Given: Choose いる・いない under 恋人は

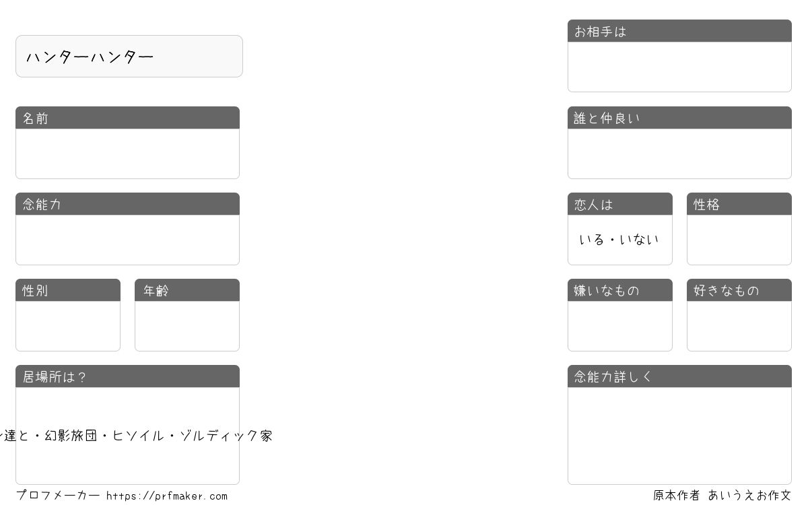Looking at the screenshot, I should (619, 240).
